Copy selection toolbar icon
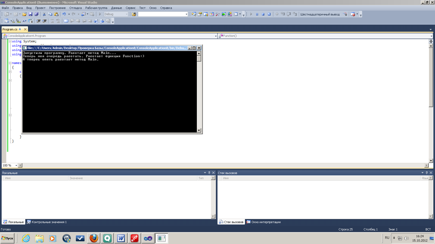 point(50,14)
